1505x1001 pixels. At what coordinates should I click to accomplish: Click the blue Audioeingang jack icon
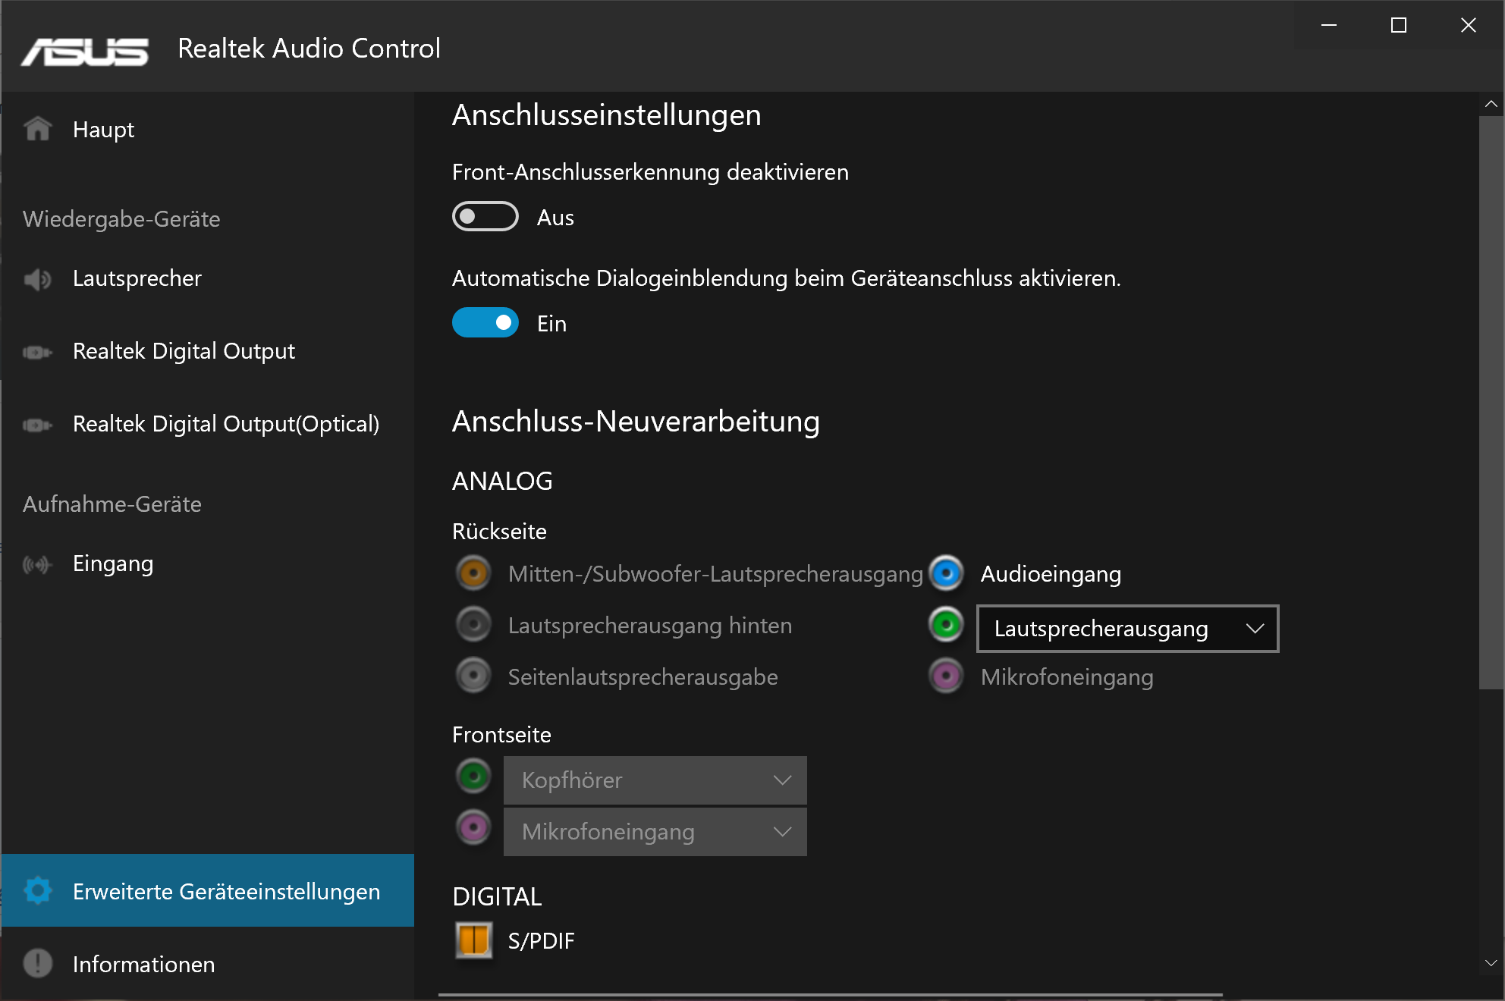[946, 573]
